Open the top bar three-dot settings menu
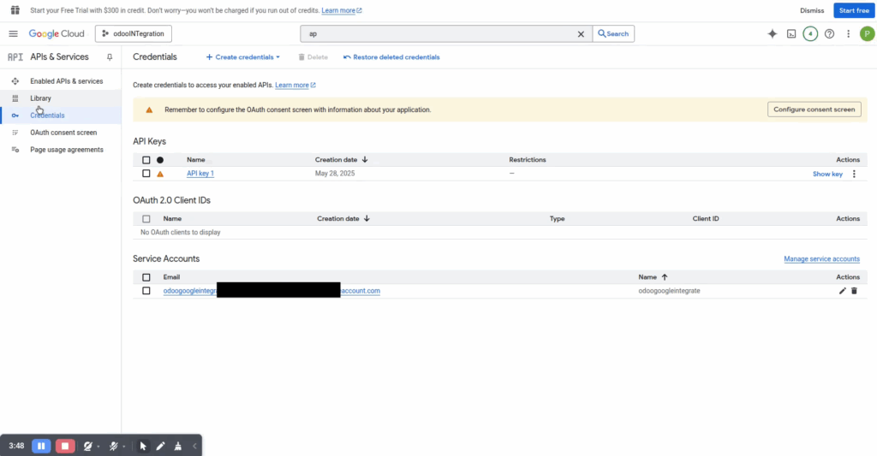The width and height of the screenshot is (877, 456). (849, 33)
